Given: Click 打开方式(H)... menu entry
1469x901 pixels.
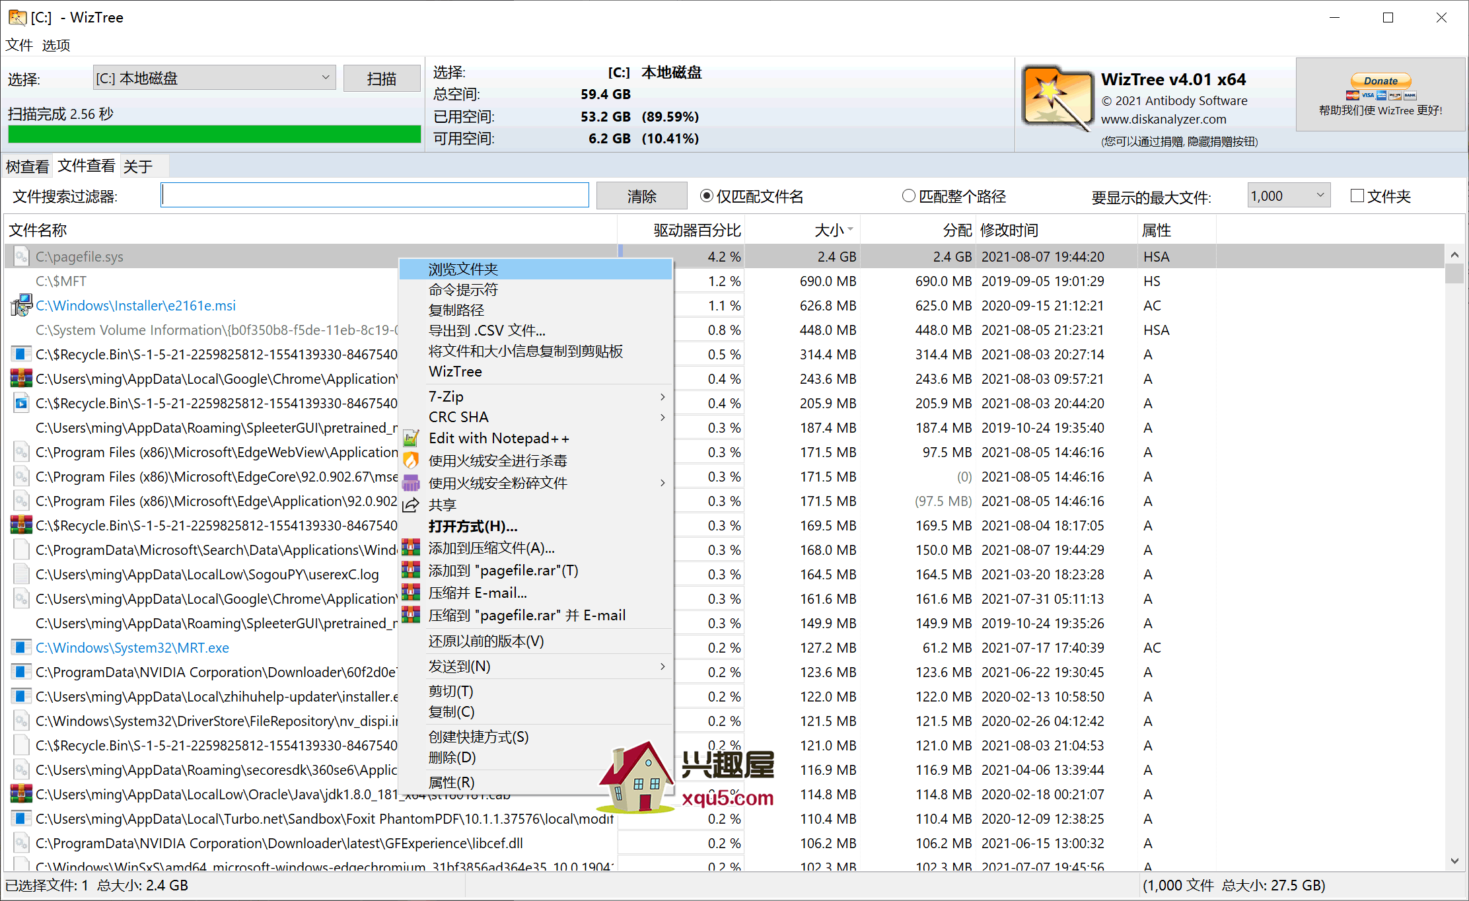Looking at the screenshot, I should pos(536,526).
